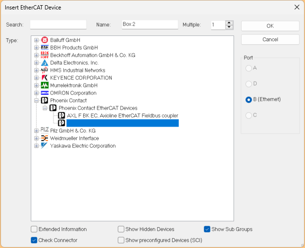
Task: Select AXL F BK EC Axioline EtherCAT Fieldbus coupler
Action: pyautogui.click(x=122, y=116)
